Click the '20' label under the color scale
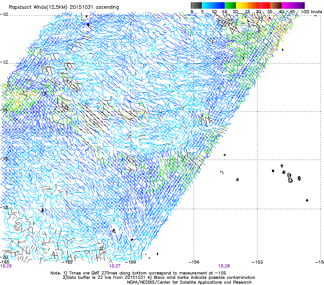 click(236, 11)
